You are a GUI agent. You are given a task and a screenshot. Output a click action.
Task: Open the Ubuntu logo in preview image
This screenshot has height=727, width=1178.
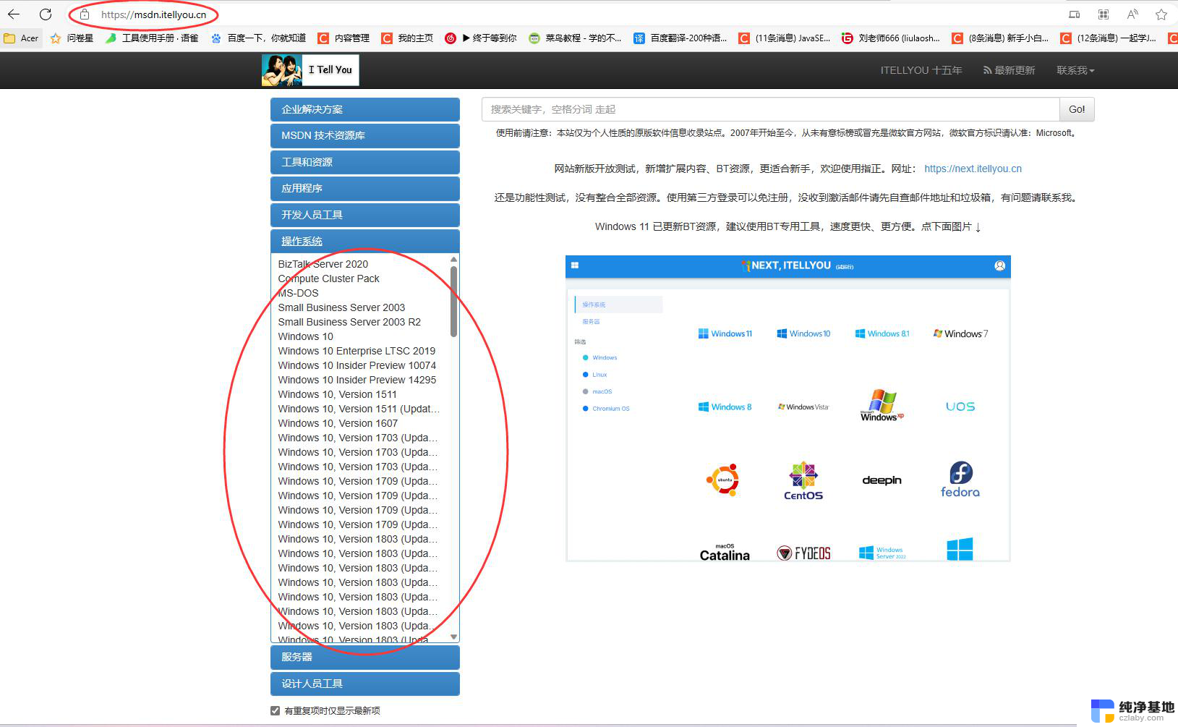[x=723, y=480]
